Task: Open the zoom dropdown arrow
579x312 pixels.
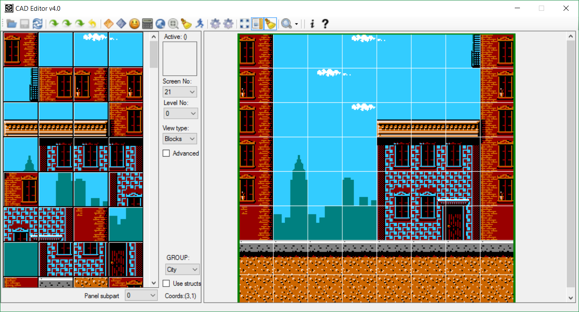Action: 297,24
